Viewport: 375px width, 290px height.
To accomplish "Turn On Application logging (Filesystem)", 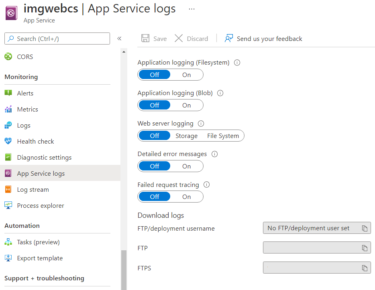I will (x=187, y=75).
